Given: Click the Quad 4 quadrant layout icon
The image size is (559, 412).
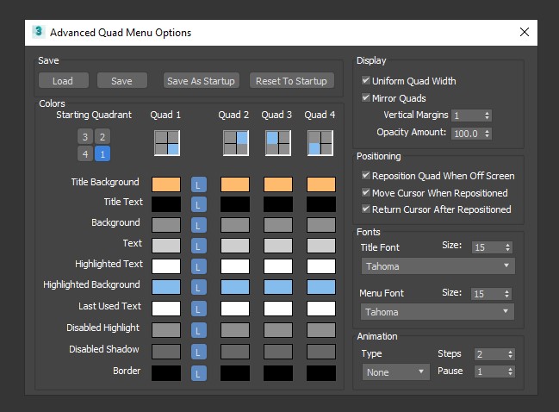Looking at the screenshot, I should 320,142.
